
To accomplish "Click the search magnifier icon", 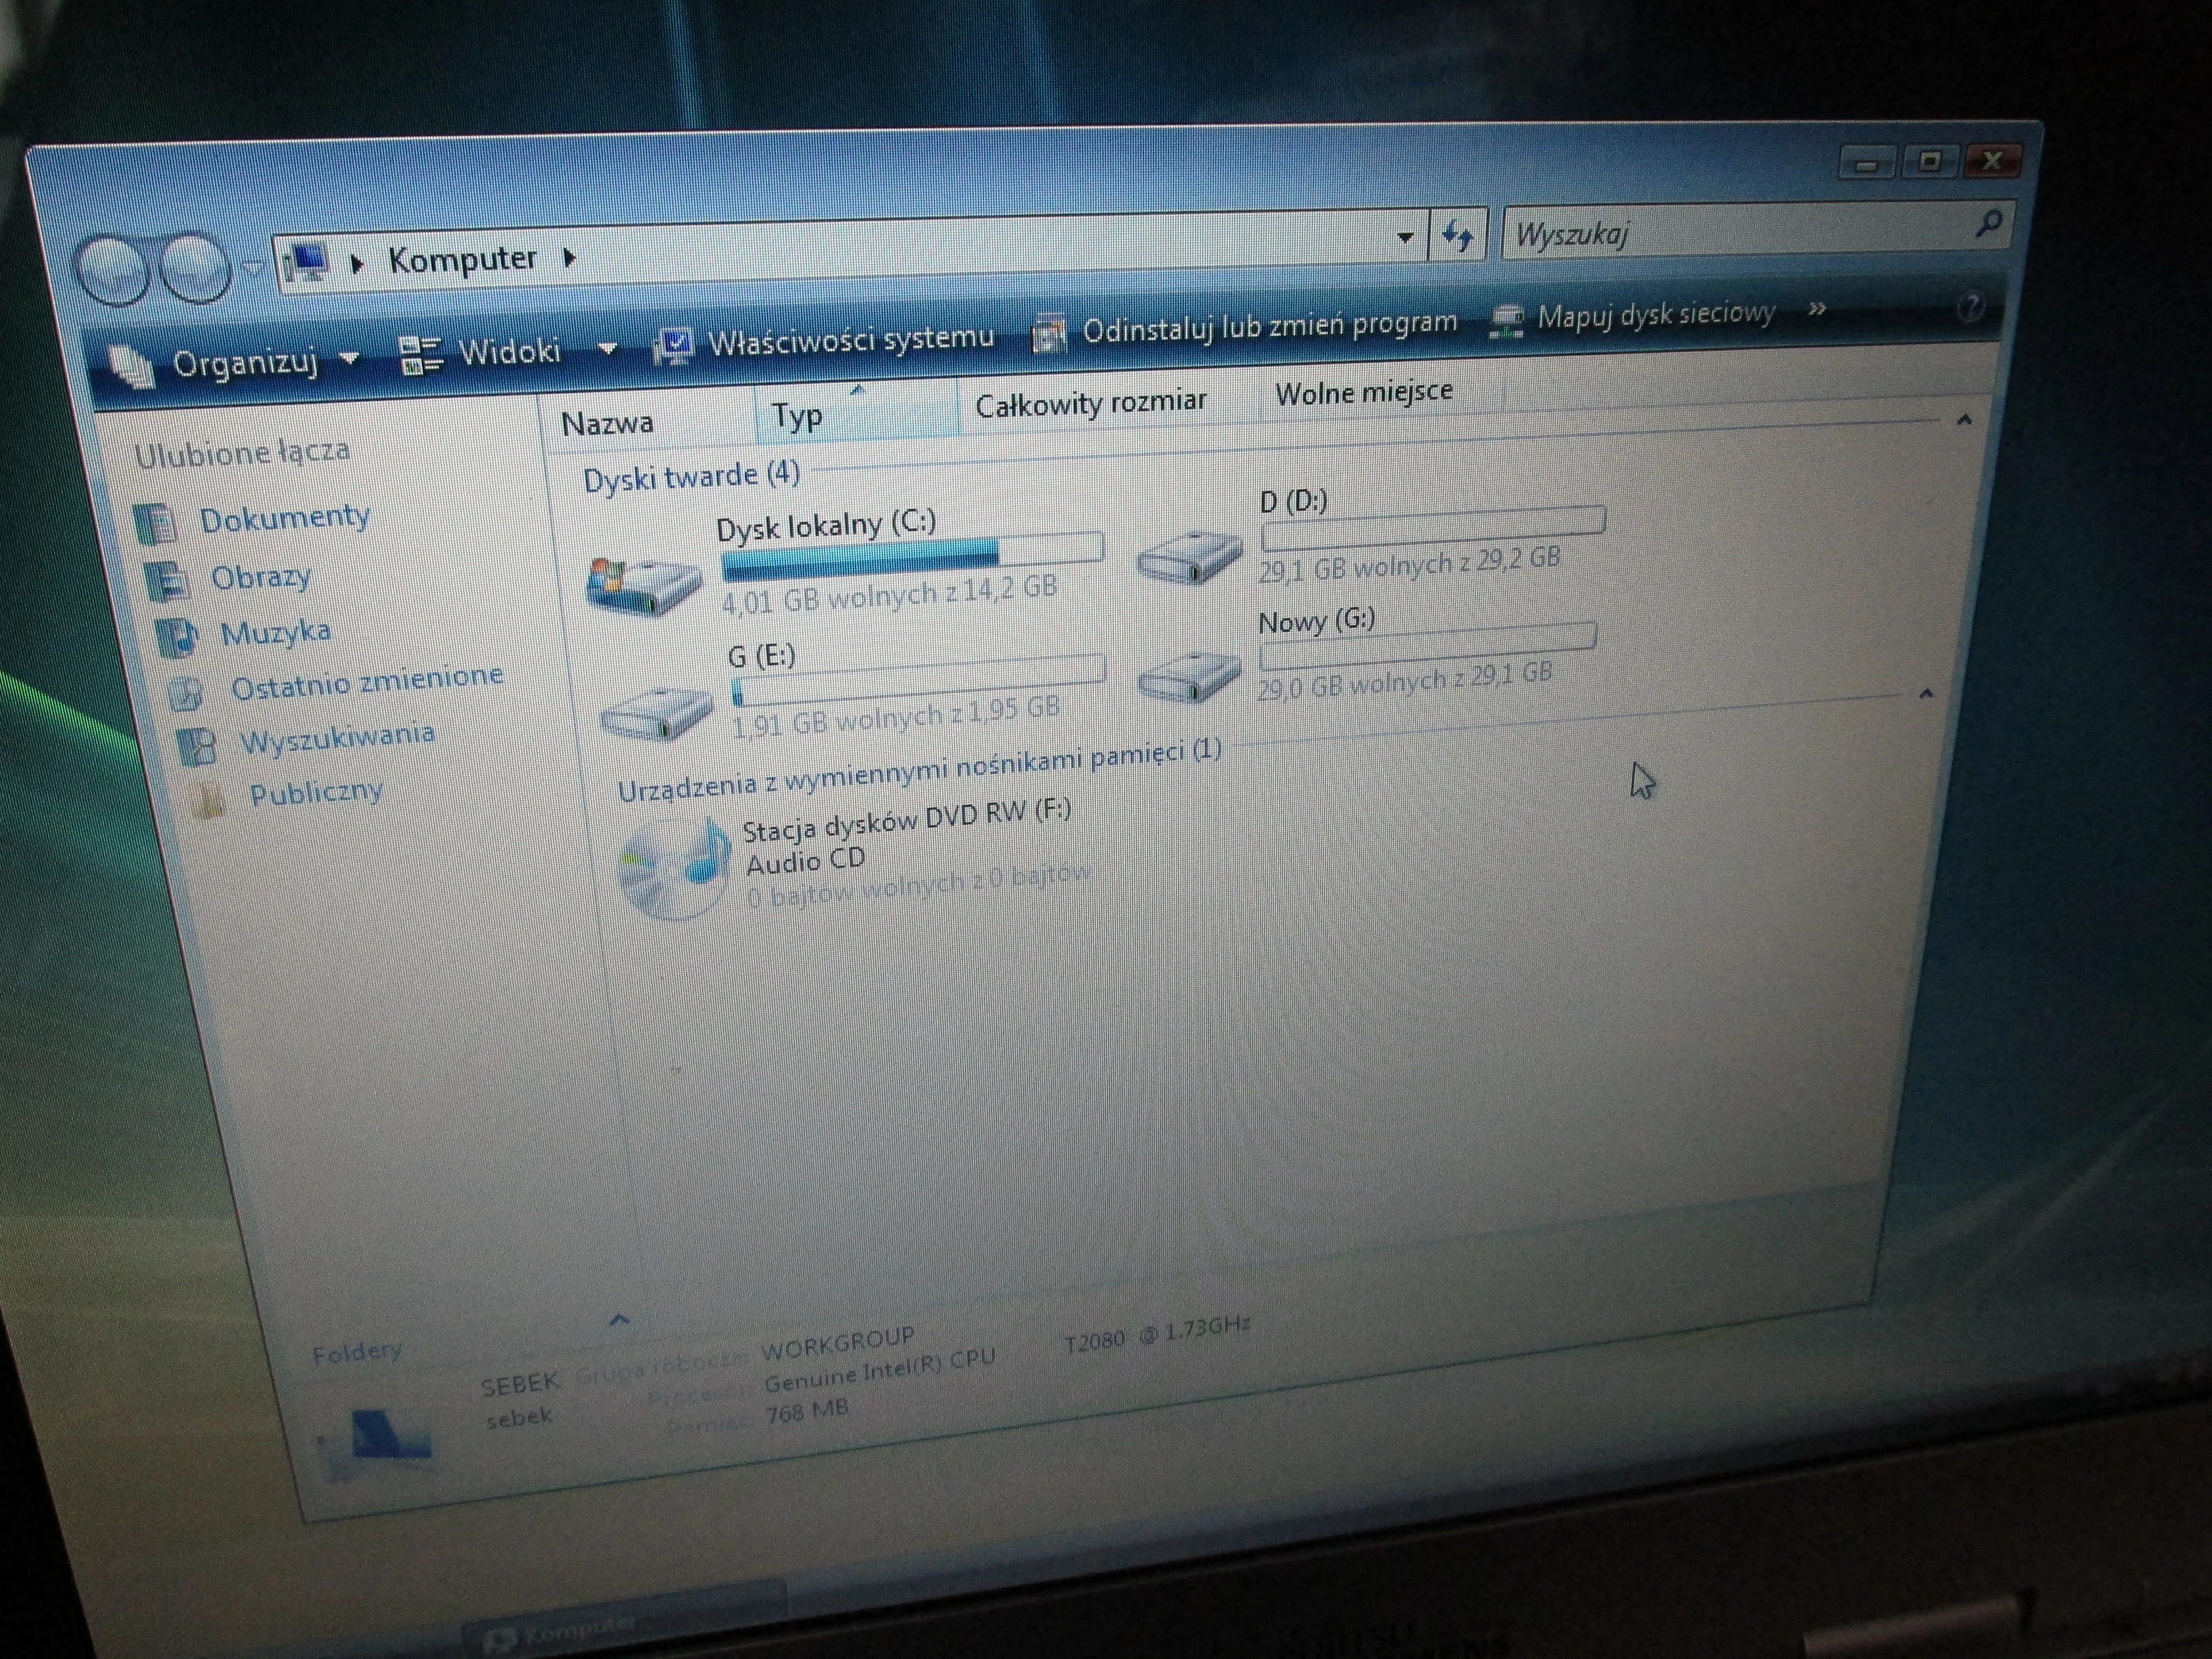I will [1988, 223].
